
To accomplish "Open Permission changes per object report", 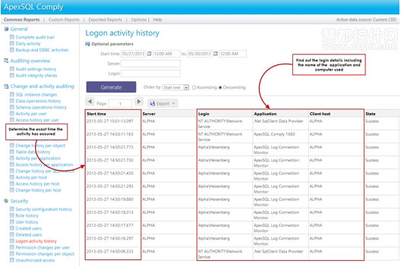I will (x=45, y=254).
